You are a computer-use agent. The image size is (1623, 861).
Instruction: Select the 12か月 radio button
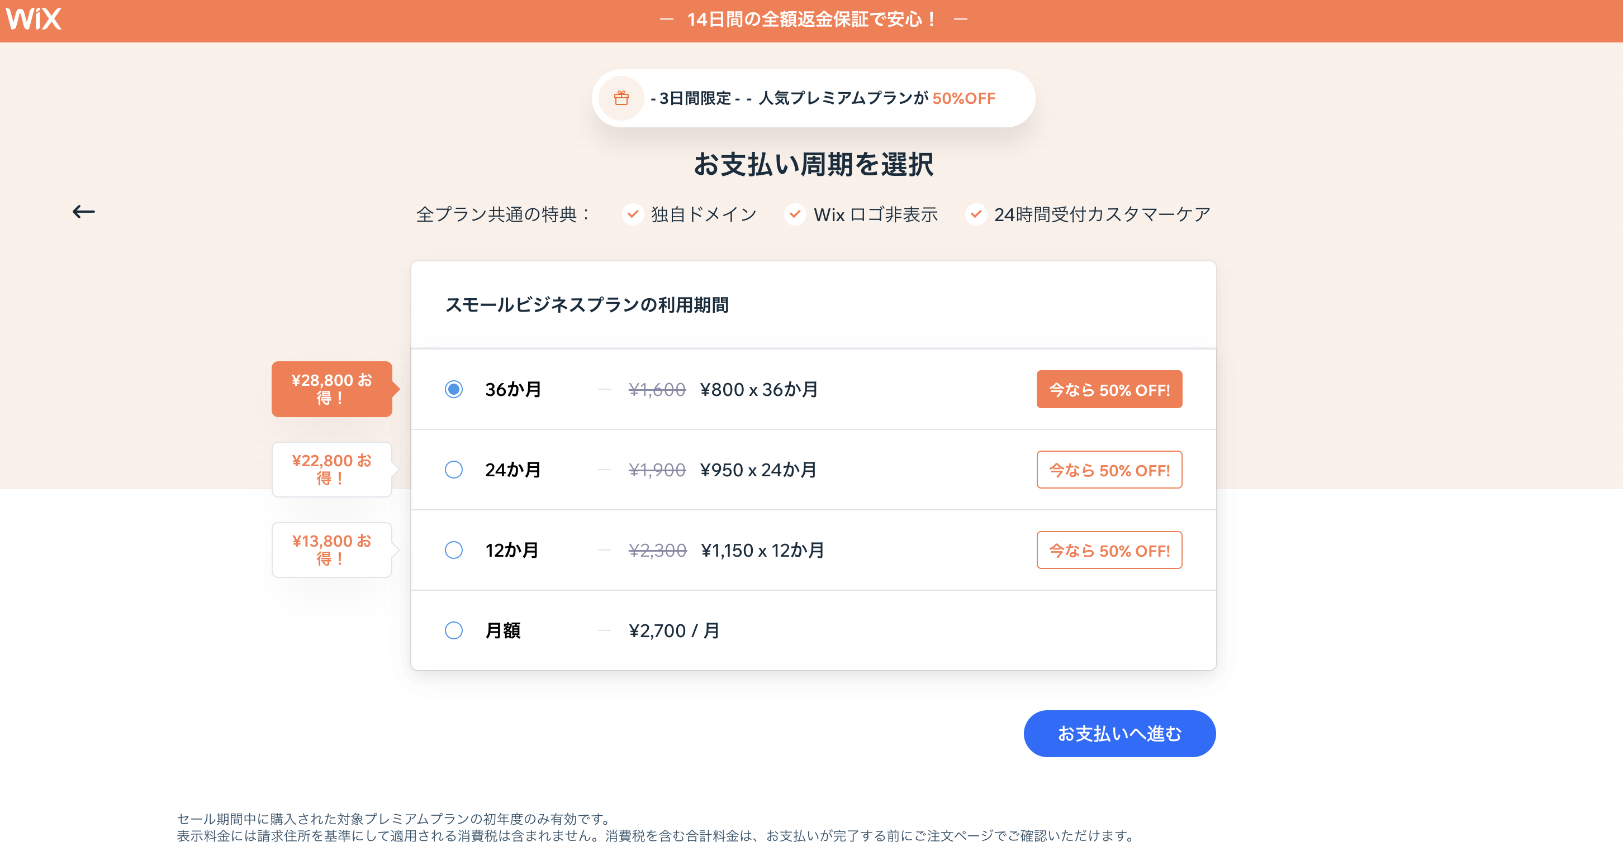click(454, 550)
